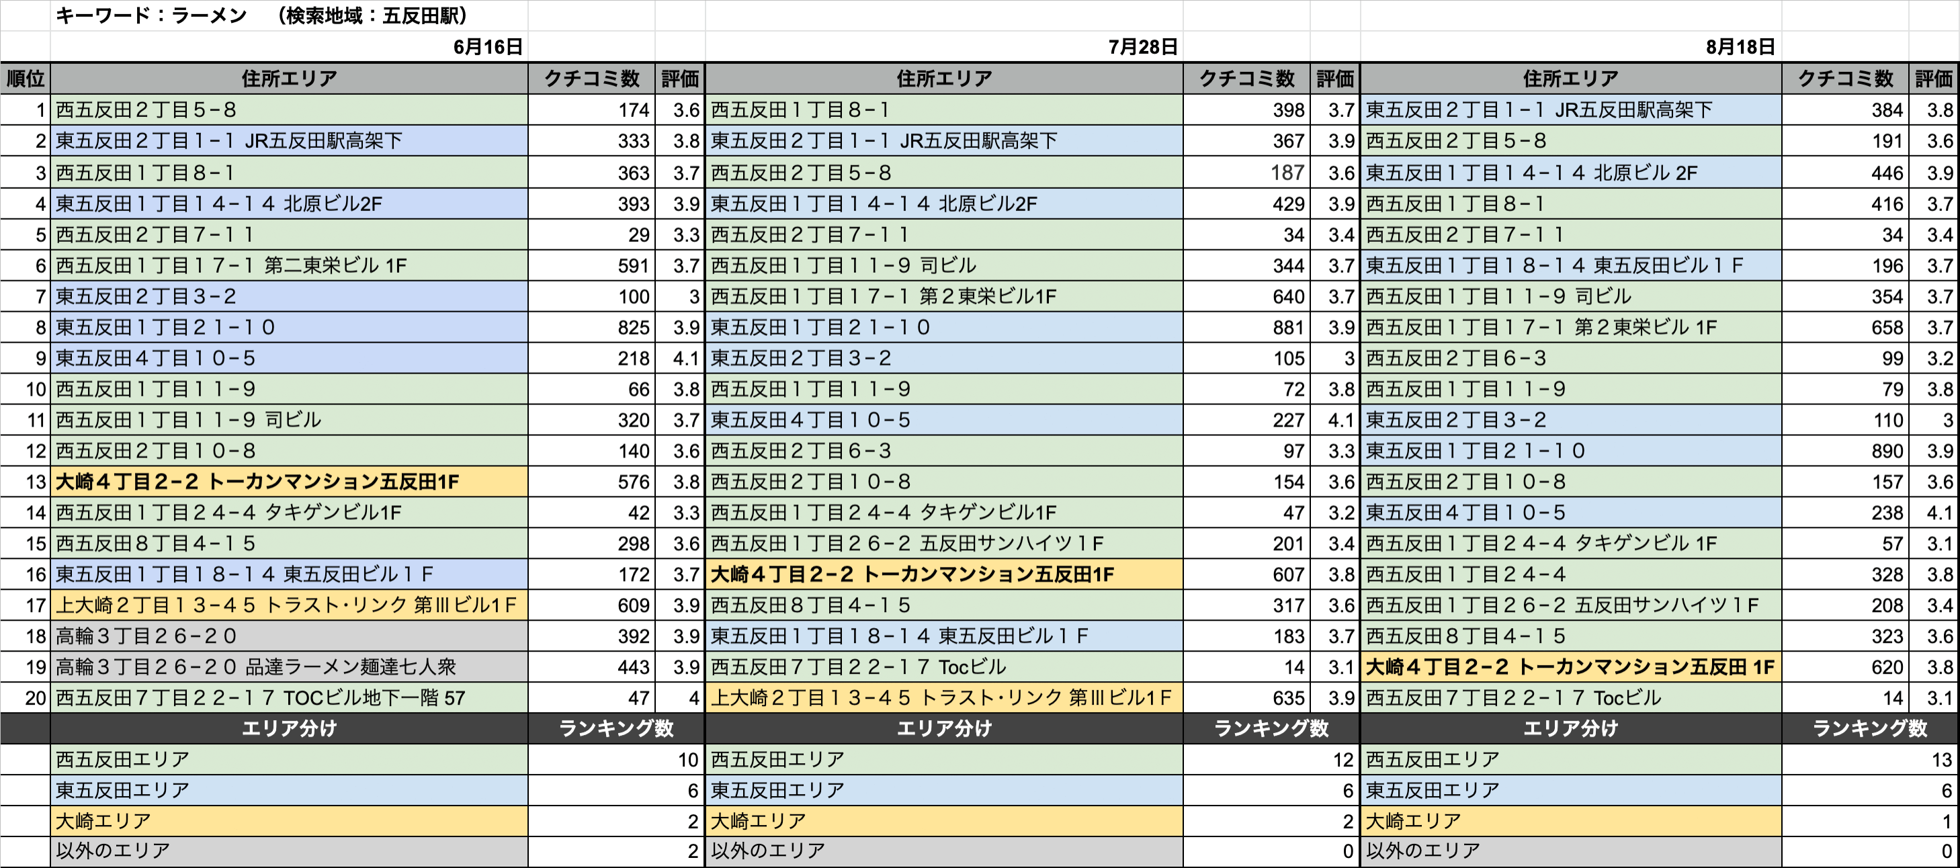This screenshot has width=1960, height=868.
Task: Select '西五反田２丁目６−３' in 8月18日 rank 9
Action: (1571, 358)
